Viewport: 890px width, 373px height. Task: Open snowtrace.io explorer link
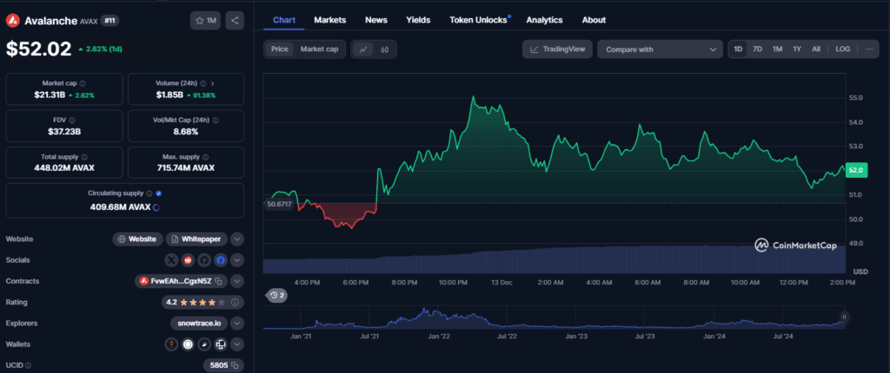[199, 323]
